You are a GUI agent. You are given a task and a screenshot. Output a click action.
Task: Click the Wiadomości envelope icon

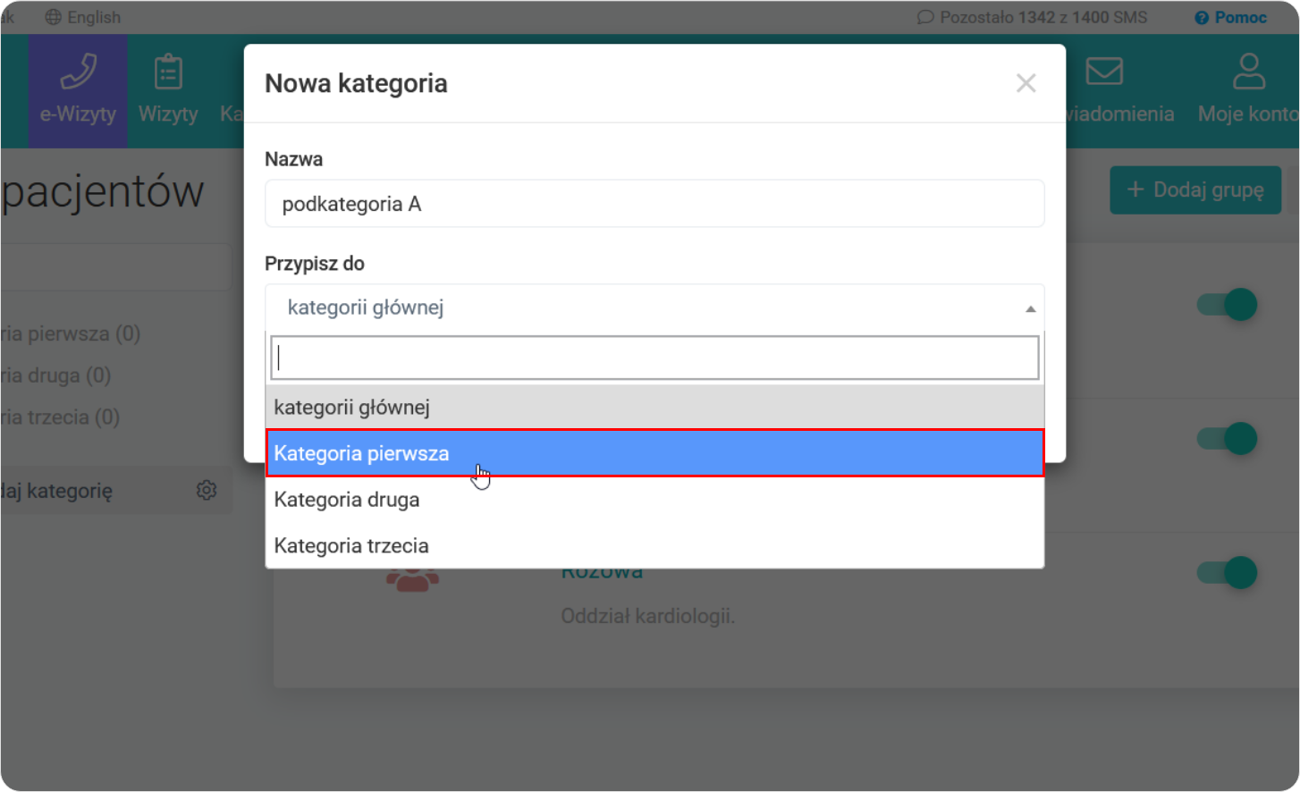tap(1104, 72)
